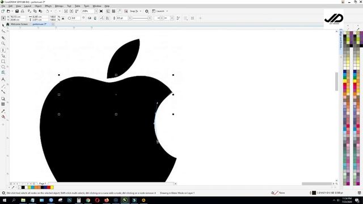Open File Explorer from taskbar
The height and width of the screenshot is (204, 363).
point(23,200)
